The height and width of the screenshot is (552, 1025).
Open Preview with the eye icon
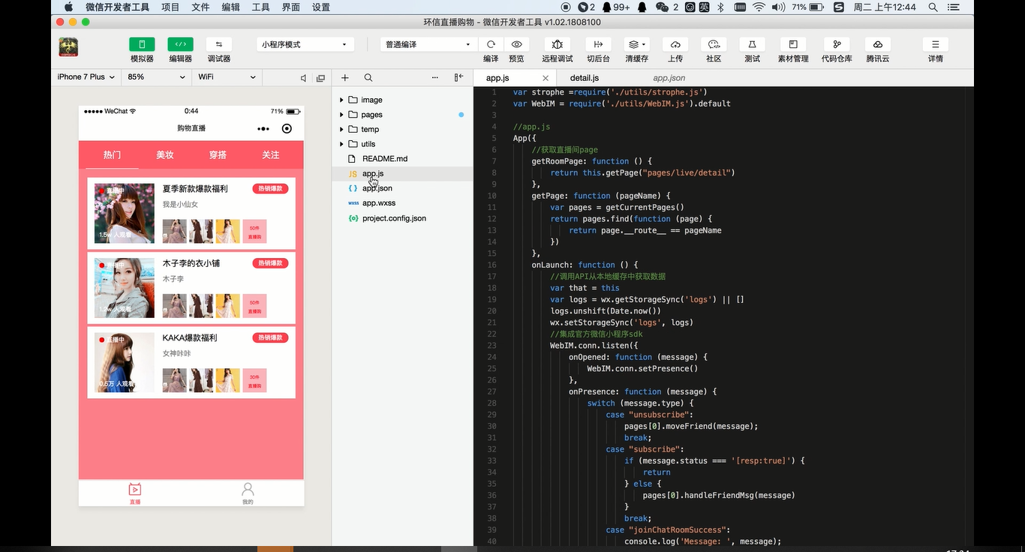coord(516,45)
